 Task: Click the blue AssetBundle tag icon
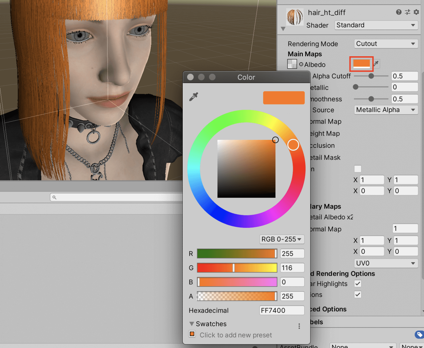point(419,334)
